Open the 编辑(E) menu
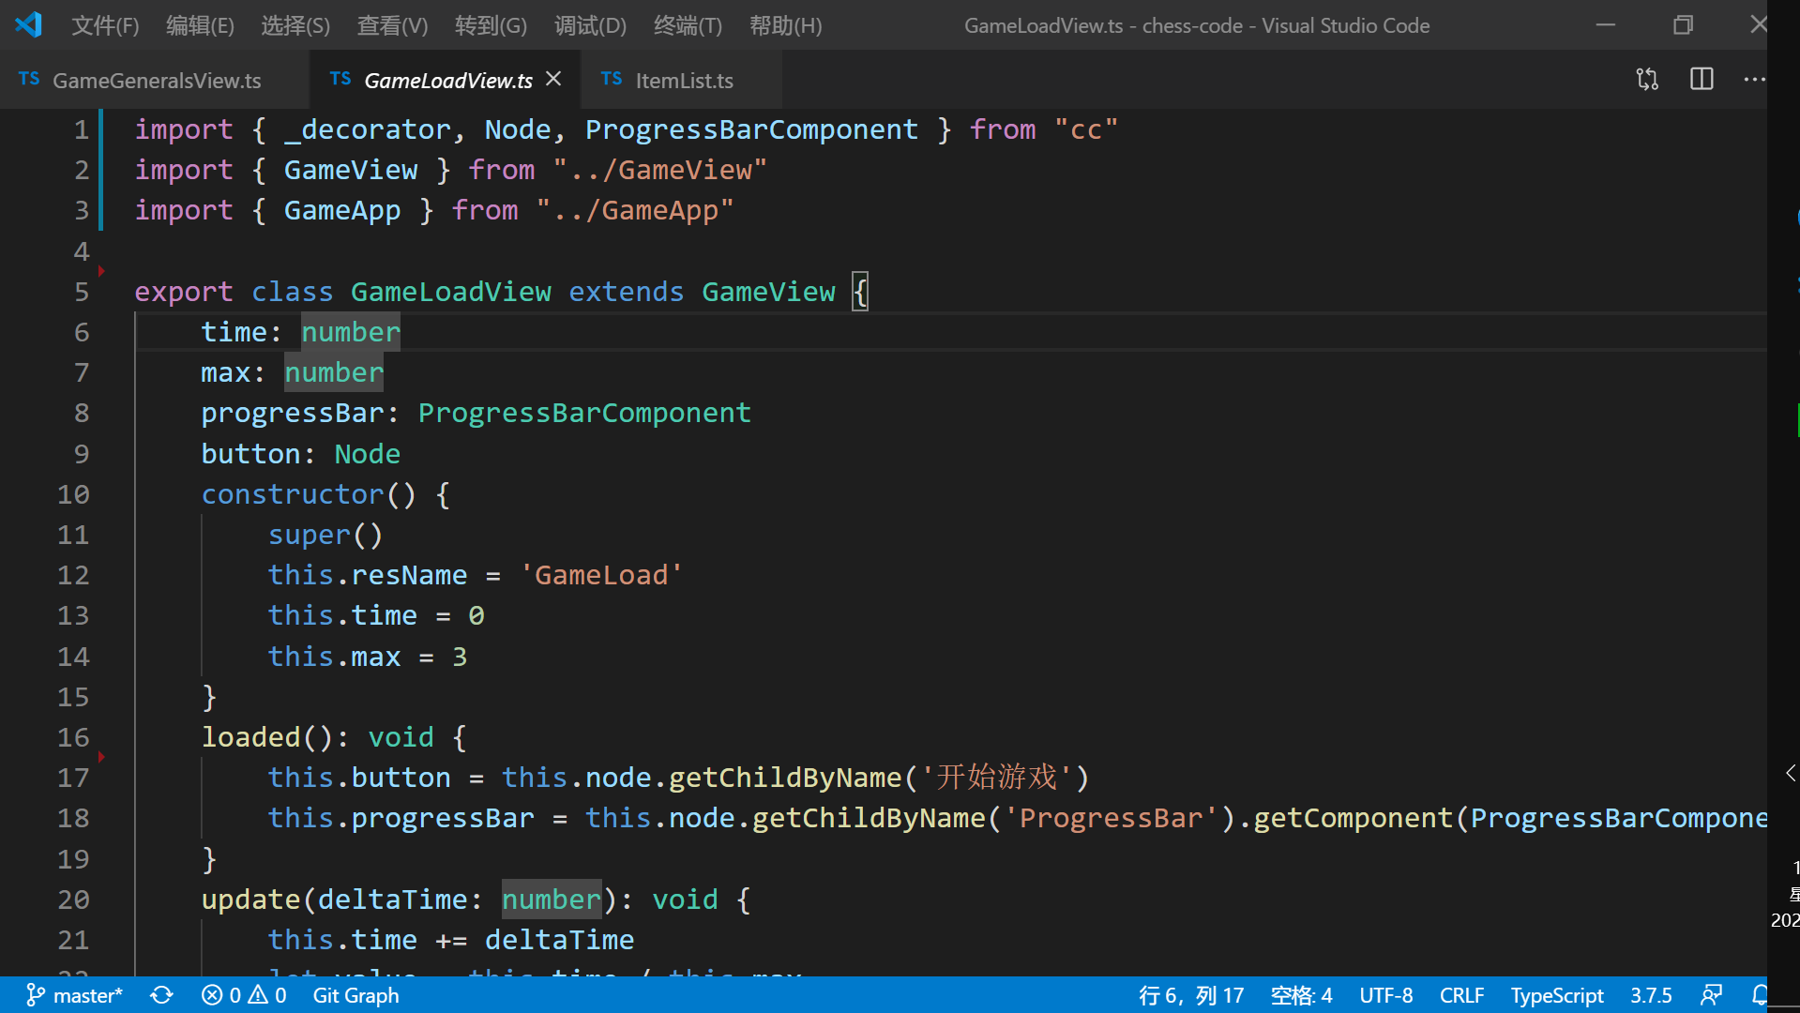Image resolution: width=1800 pixels, height=1013 pixels. coord(200,25)
